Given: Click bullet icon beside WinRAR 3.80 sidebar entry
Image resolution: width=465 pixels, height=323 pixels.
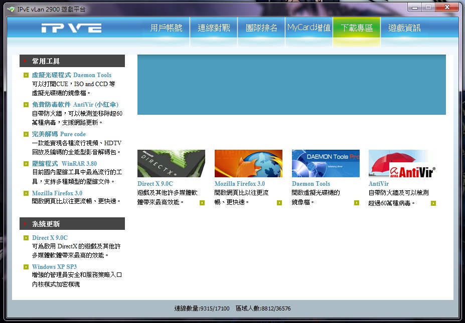Looking at the screenshot, I should [x=26, y=164].
